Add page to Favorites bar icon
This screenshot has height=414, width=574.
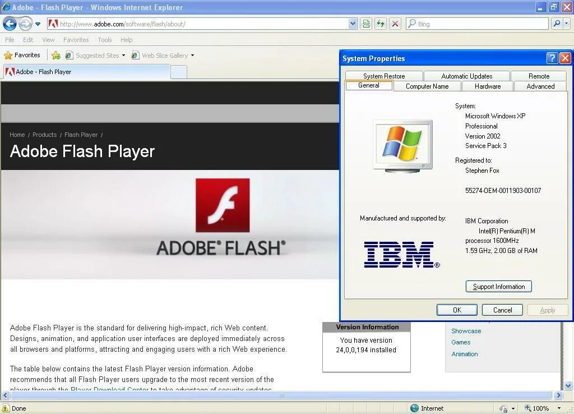[55, 56]
